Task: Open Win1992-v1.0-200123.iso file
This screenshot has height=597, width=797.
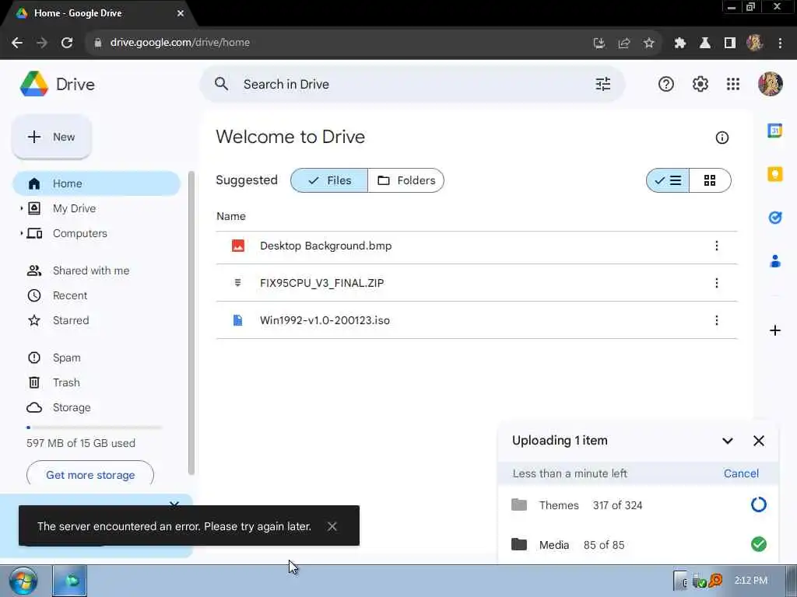Action: (x=476, y=320)
